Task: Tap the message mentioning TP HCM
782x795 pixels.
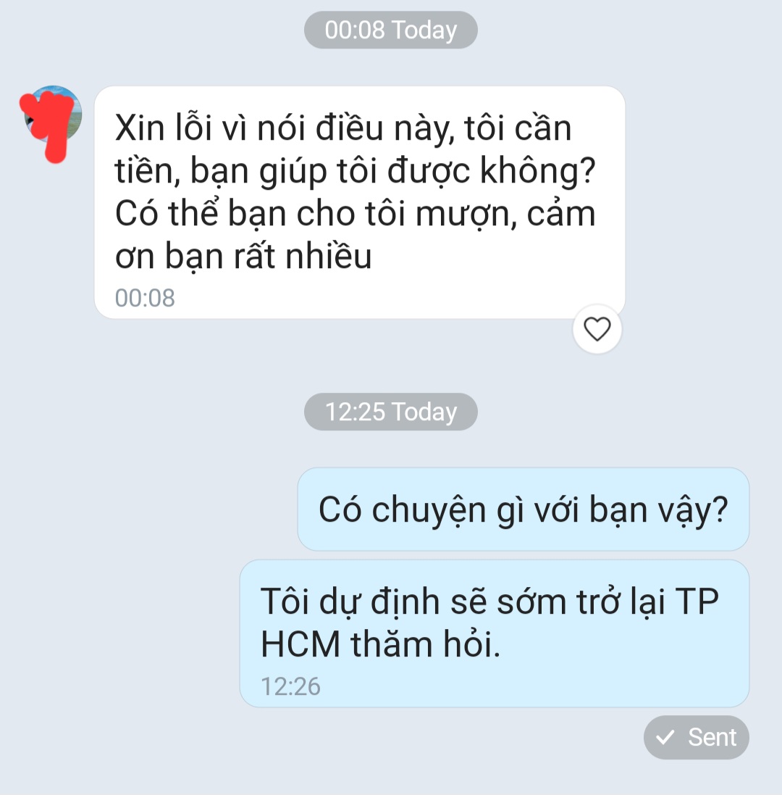Action: pyautogui.click(x=495, y=633)
